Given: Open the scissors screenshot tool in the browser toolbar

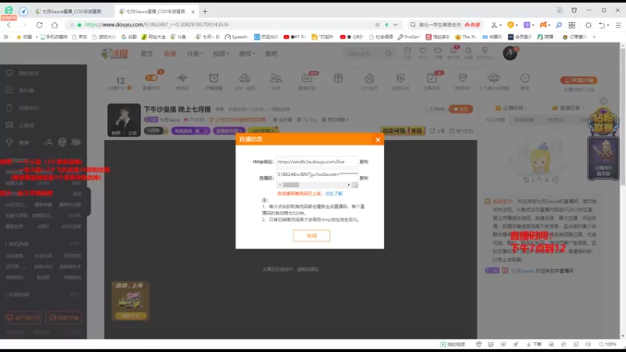Looking at the screenshot, I should click(494, 25).
